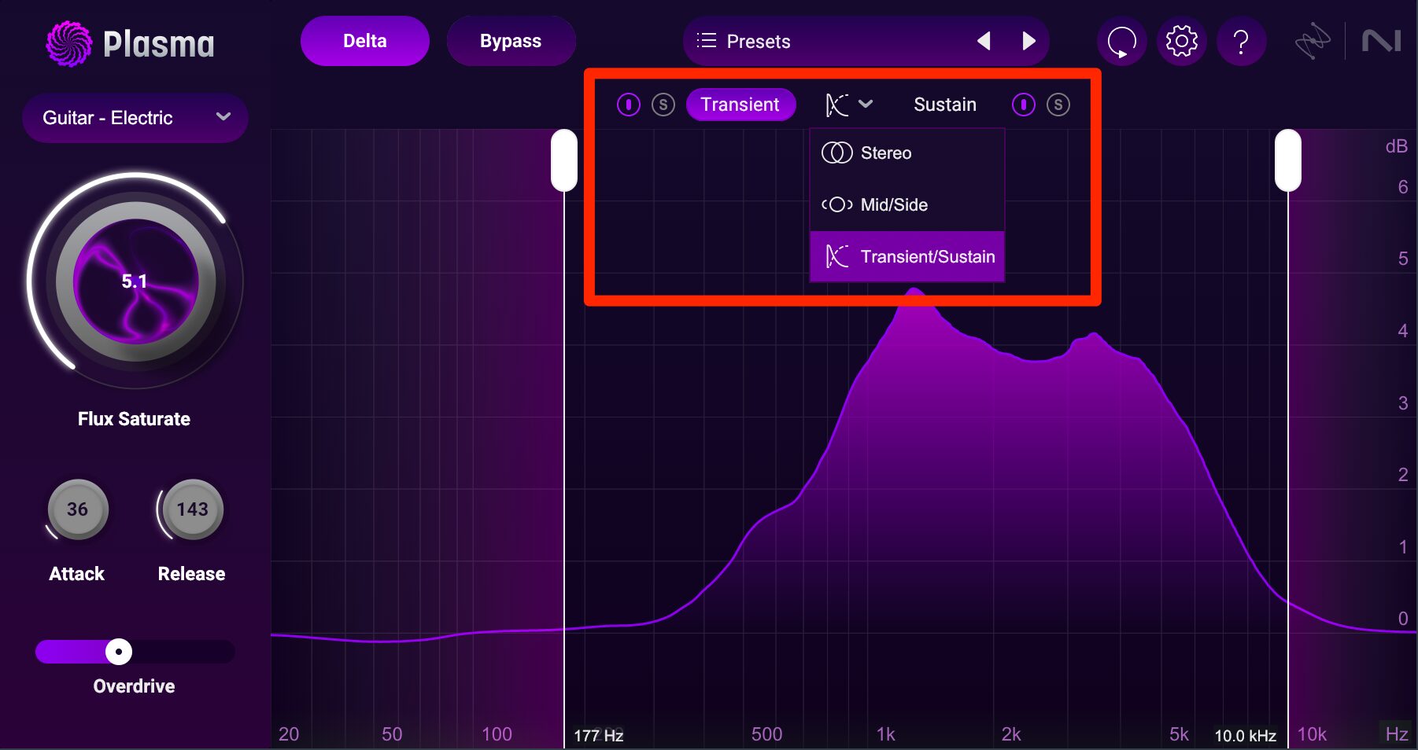1418x750 pixels.
Task: Click the 177 Hz frequency value
Action: (598, 736)
